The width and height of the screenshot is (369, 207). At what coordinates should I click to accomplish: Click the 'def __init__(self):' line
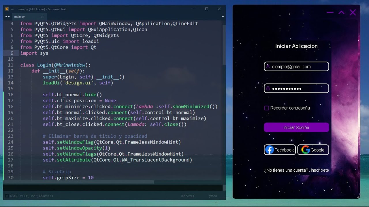pos(58,71)
